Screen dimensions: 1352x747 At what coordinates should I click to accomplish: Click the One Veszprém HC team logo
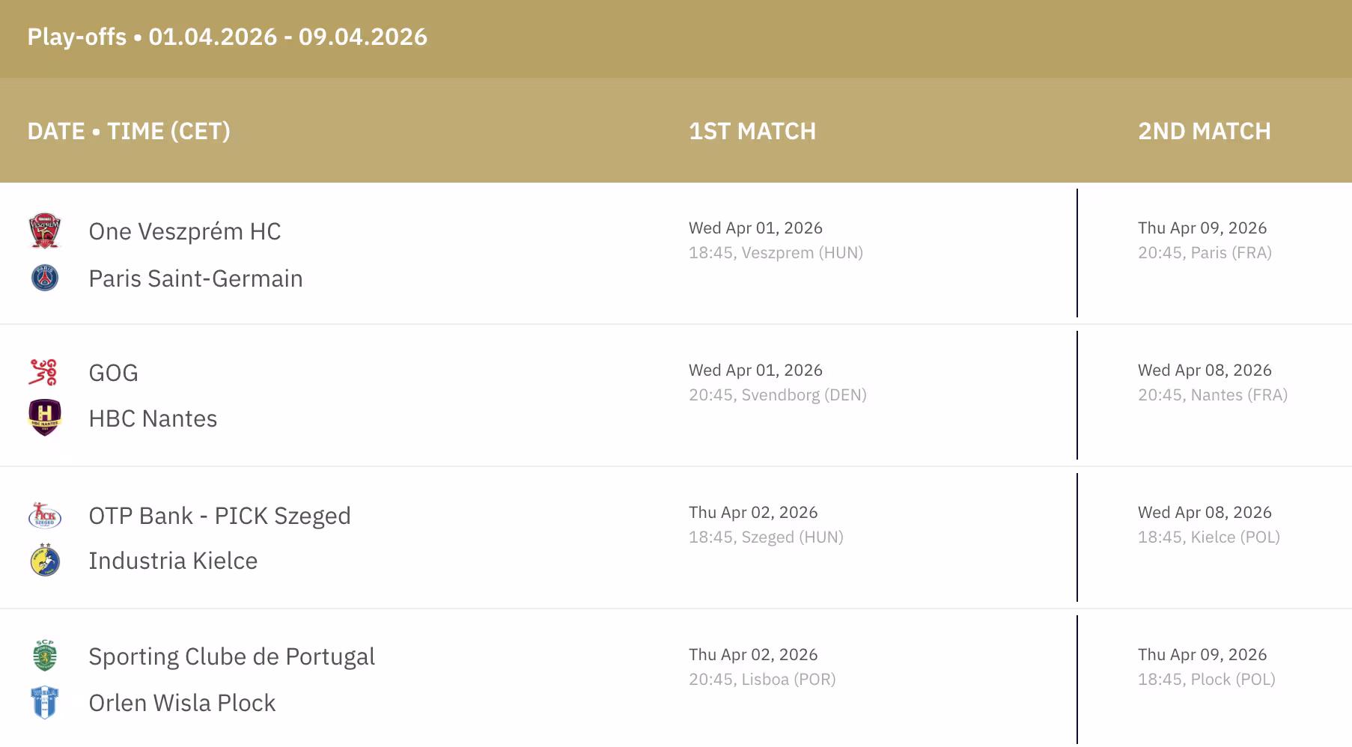[x=45, y=231]
